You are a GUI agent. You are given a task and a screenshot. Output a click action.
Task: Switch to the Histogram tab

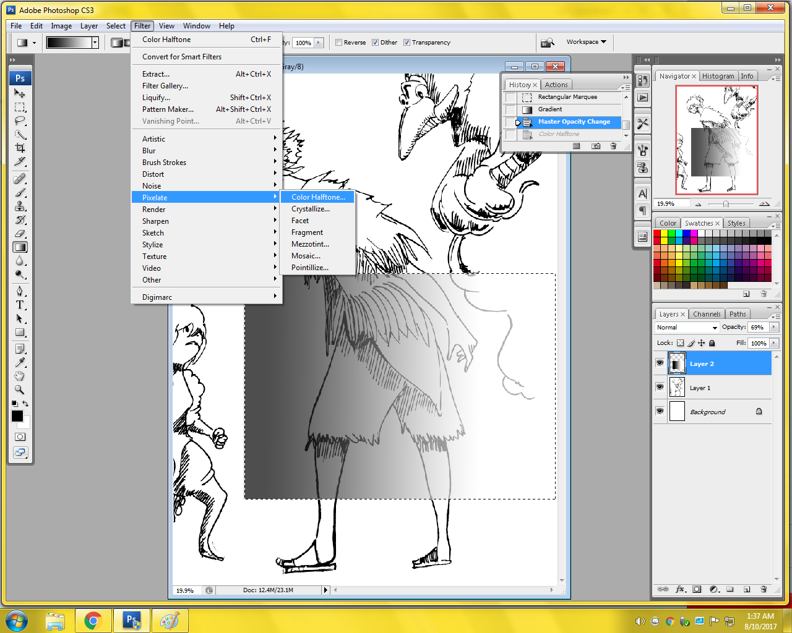point(718,76)
